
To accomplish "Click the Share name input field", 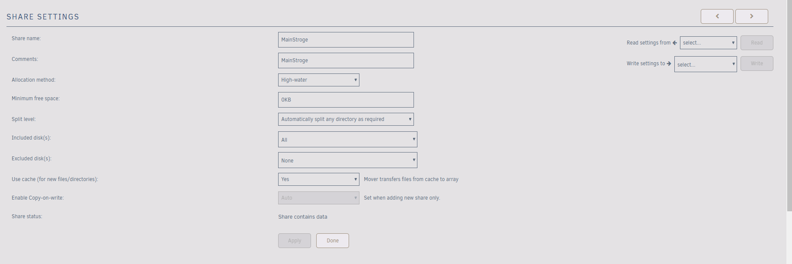I will coord(346,40).
